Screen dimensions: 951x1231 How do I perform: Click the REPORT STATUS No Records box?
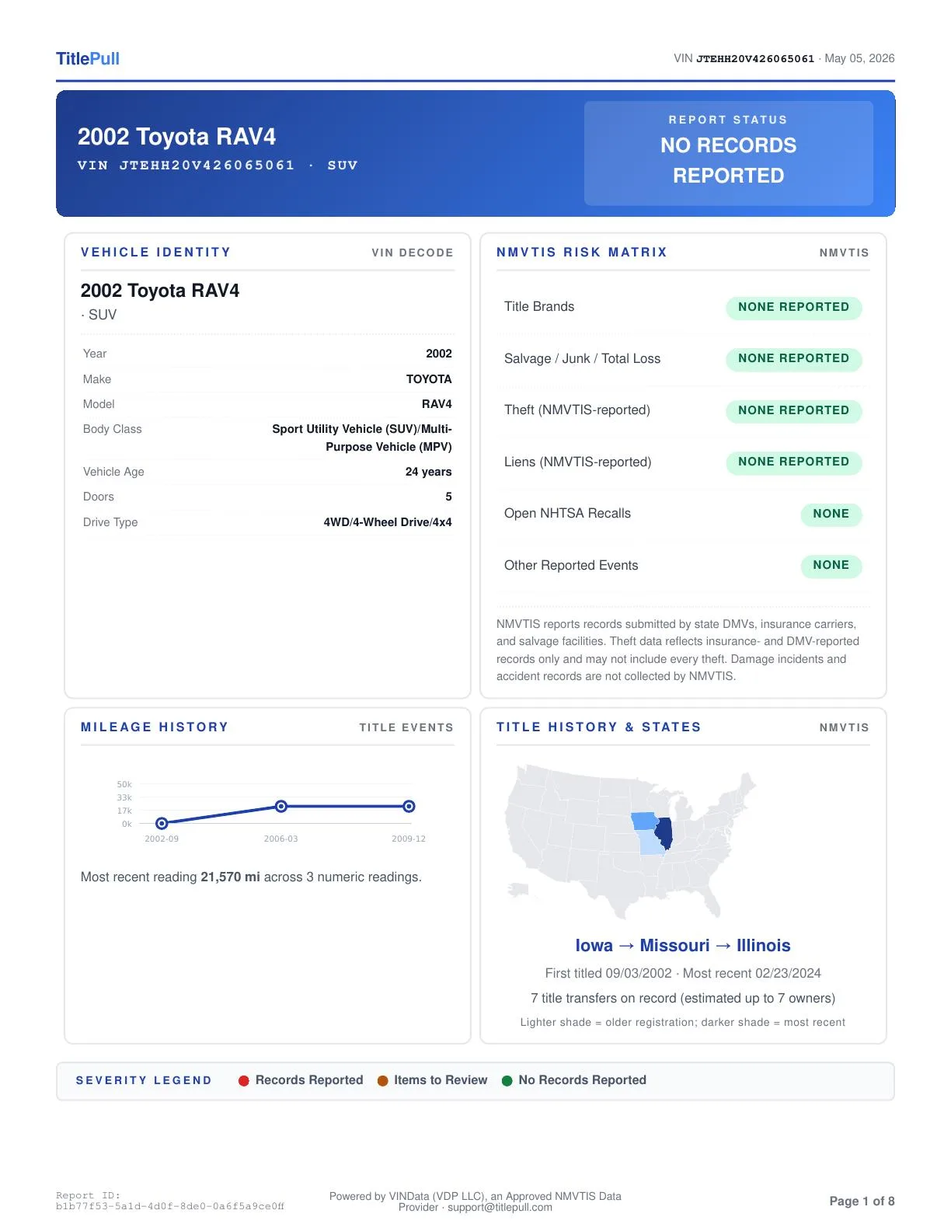728,153
